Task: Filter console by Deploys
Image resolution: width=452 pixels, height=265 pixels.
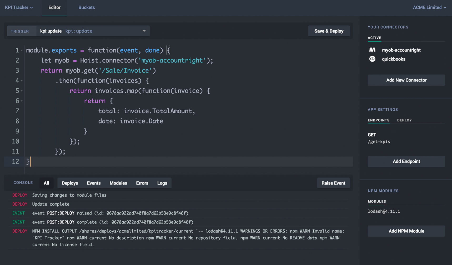Action: [70, 183]
